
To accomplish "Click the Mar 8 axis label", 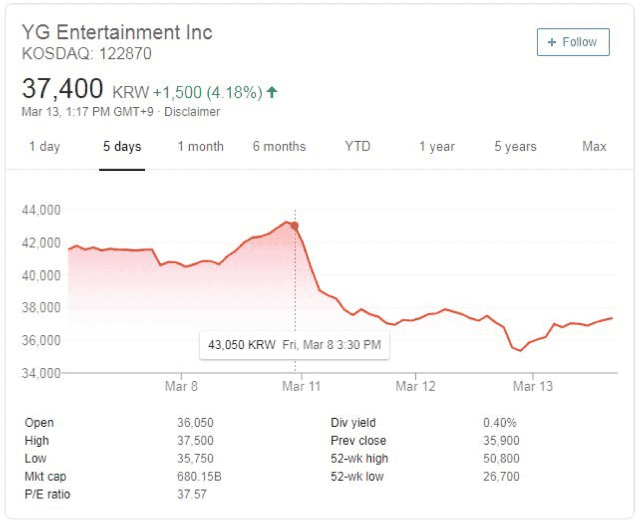I will (181, 386).
